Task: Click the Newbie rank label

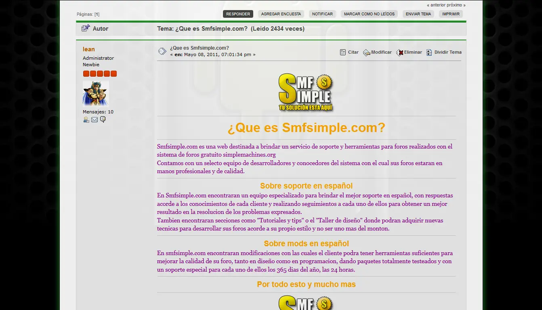Action: 91,65
